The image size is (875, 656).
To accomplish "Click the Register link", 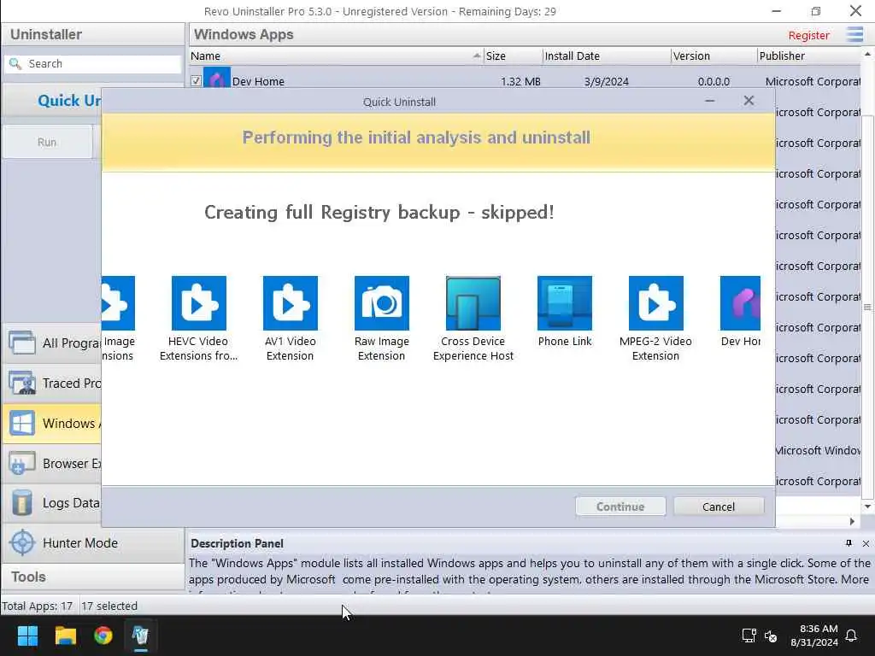I will click(x=808, y=35).
